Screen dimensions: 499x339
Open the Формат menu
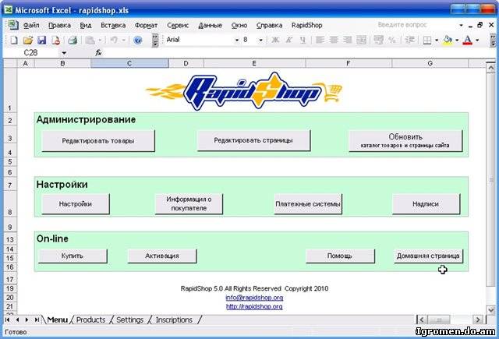click(146, 25)
